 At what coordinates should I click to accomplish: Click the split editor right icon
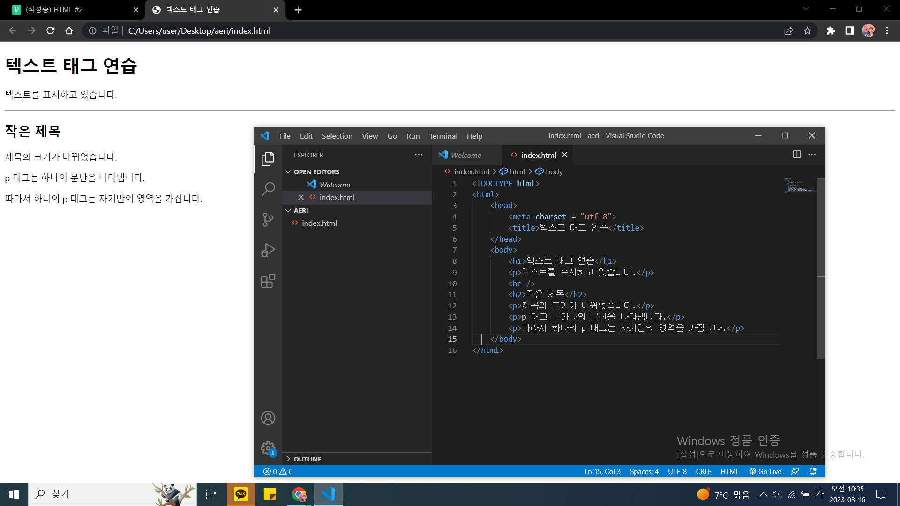(796, 155)
